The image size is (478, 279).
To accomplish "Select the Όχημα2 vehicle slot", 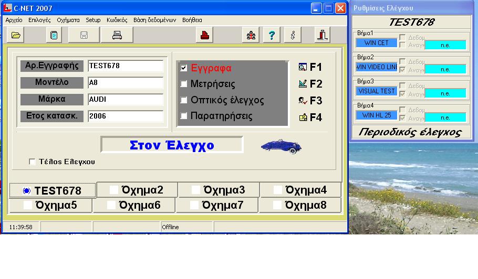I will pyautogui.click(x=137, y=190).
